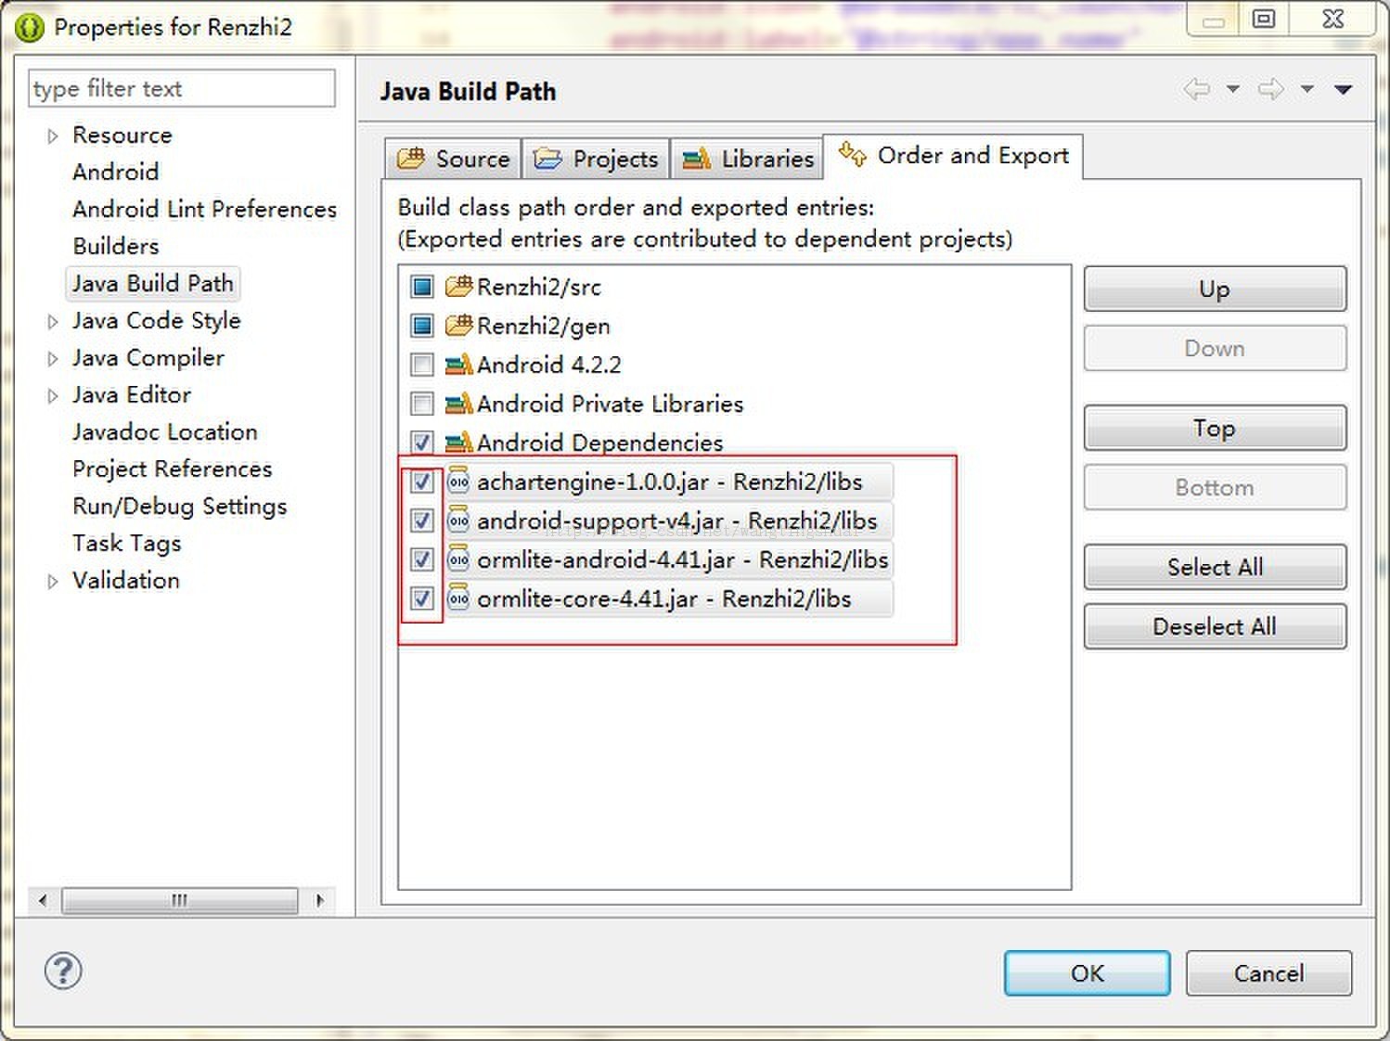Switch to the Libraries tab
Image resolution: width=1390 pixels, height=1041 pixels.
point(748,159)
